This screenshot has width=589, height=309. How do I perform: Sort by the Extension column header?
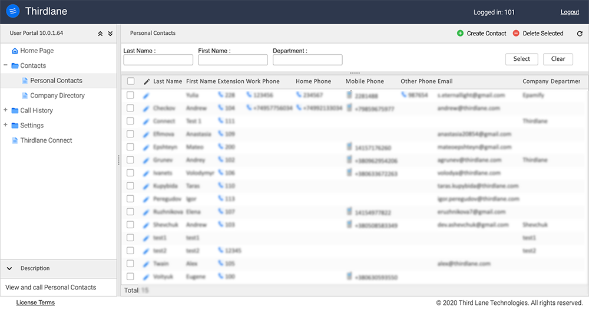click(231, 81)
